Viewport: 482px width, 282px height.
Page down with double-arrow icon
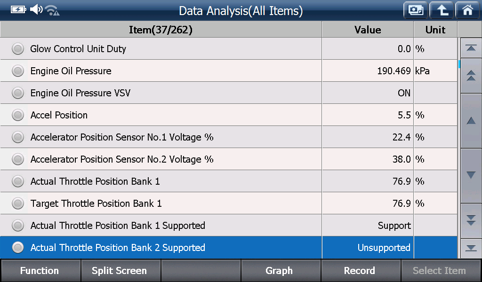471,220
